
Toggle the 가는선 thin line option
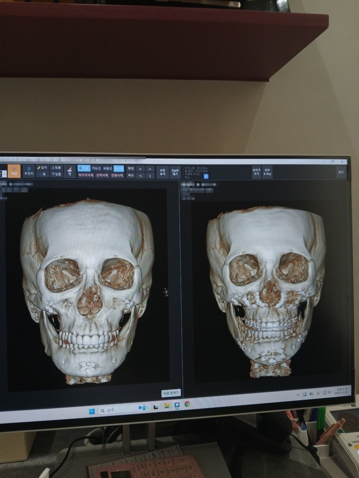[x=96, y=168]
